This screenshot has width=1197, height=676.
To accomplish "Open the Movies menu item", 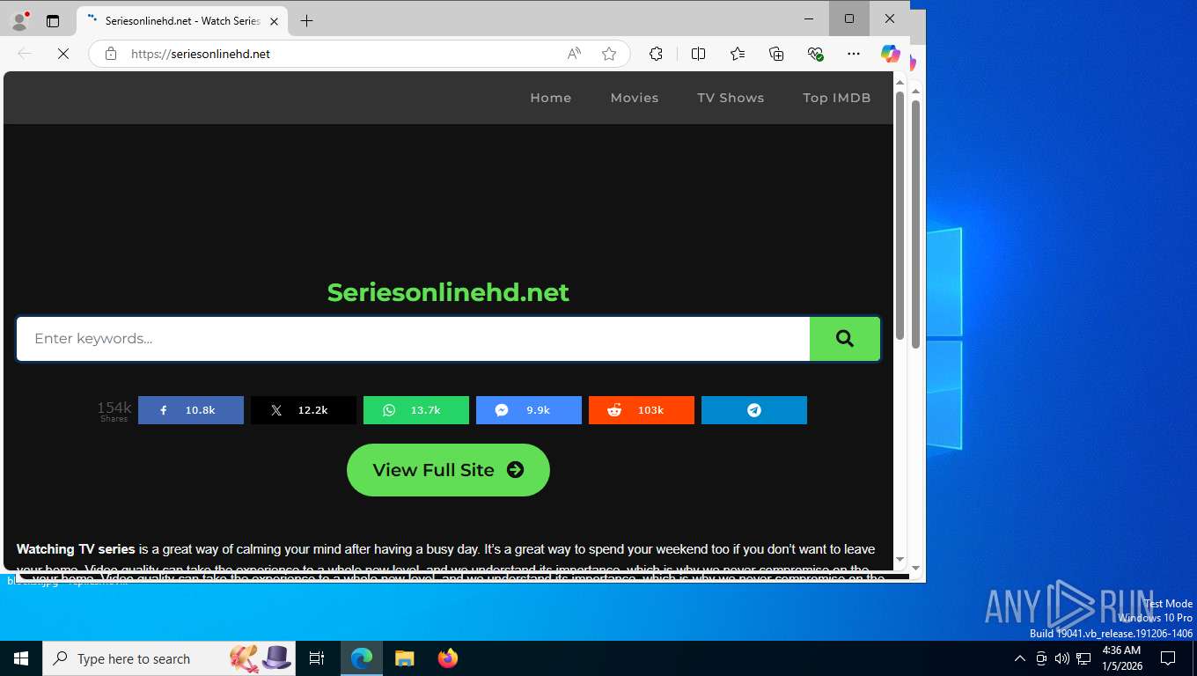I will (x=635, y=98).
